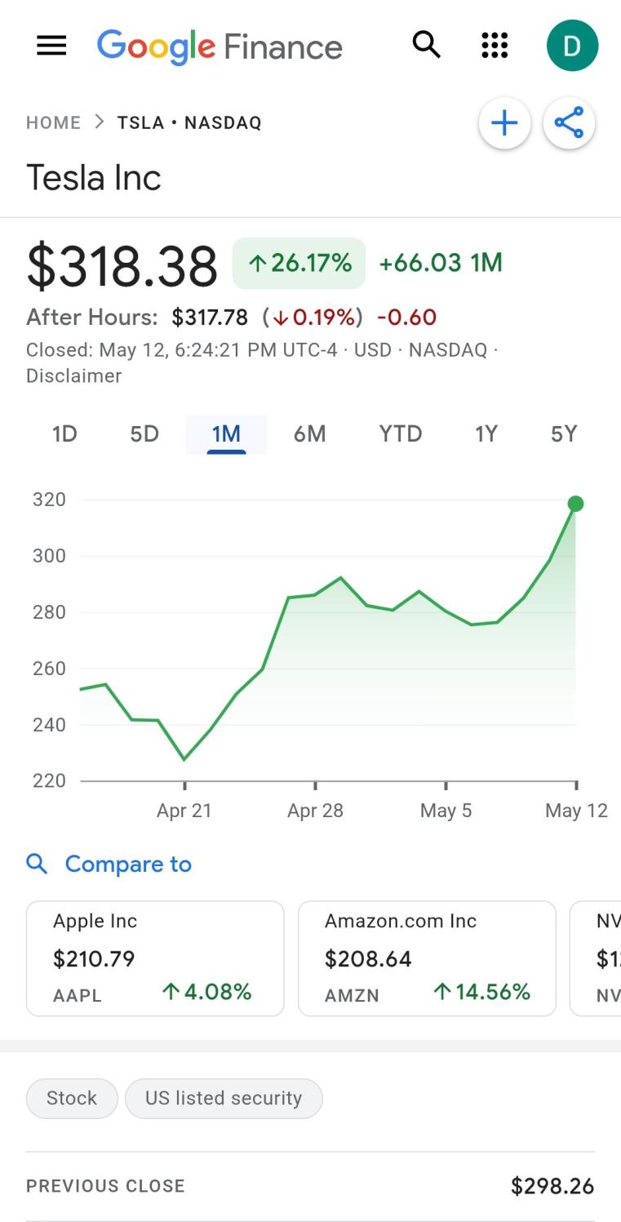Compare with Amazon.com Inc card
Image resolution: width=621 pixels, height=1222 pixels.
pyautogui.click(x=427, y=958)
